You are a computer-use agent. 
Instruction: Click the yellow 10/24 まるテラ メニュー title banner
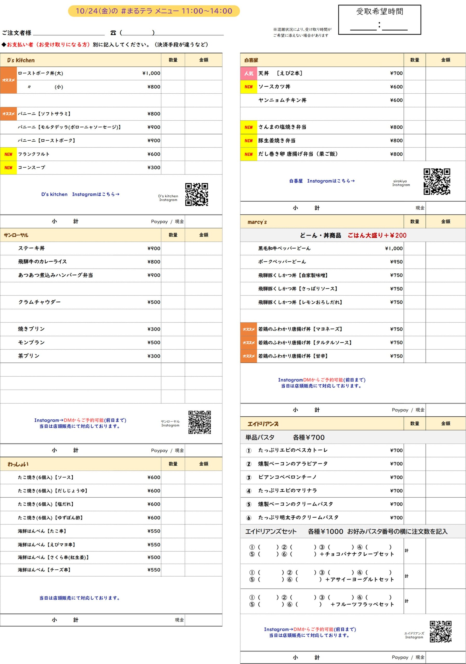click(154, 11)
